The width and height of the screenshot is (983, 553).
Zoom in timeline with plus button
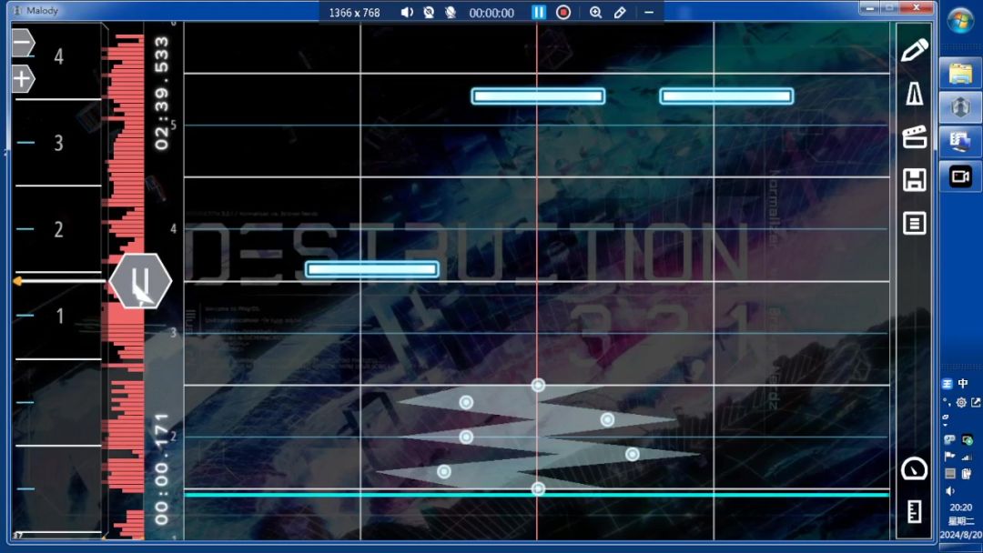pyautogui.click(x=23, y=79)
